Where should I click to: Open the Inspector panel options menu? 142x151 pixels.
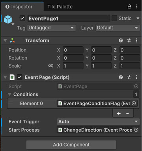(x=136, y=6)
